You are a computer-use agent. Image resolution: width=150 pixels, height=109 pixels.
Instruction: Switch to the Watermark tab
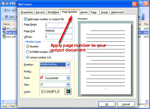[117, 12]
